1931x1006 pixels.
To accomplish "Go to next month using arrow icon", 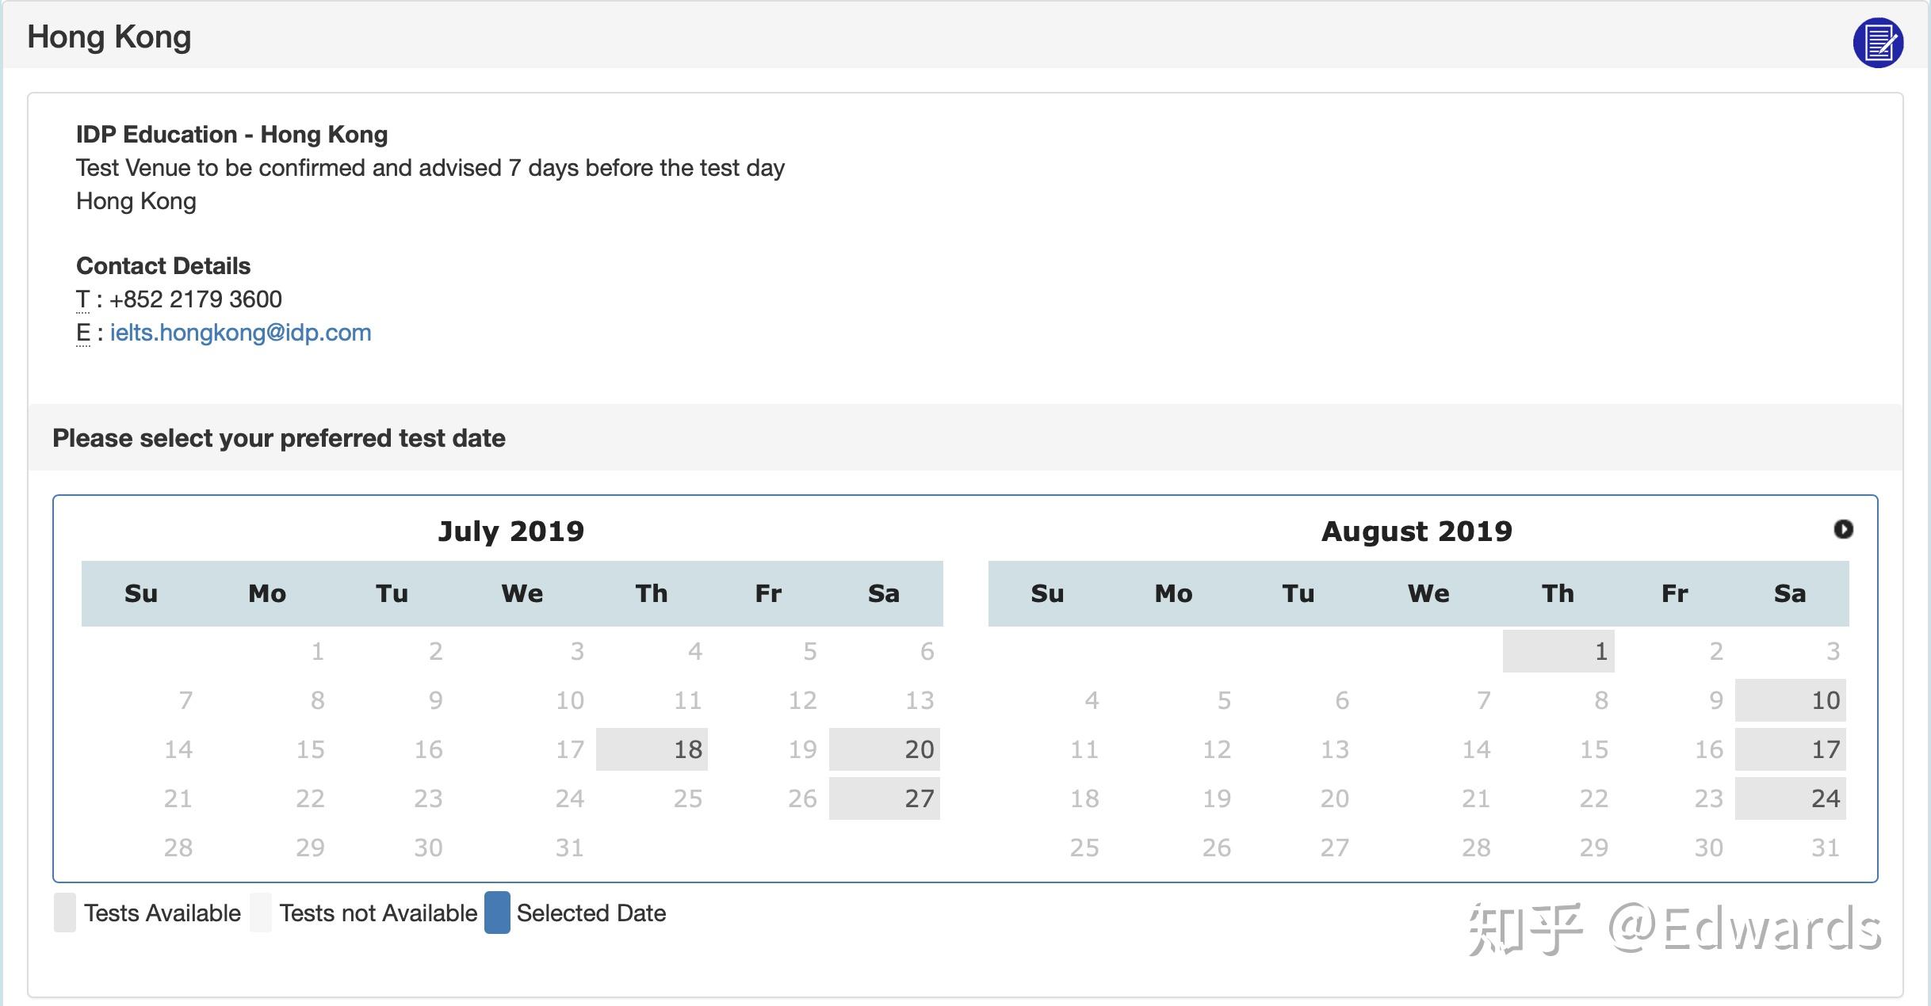I will [1843, 529].
